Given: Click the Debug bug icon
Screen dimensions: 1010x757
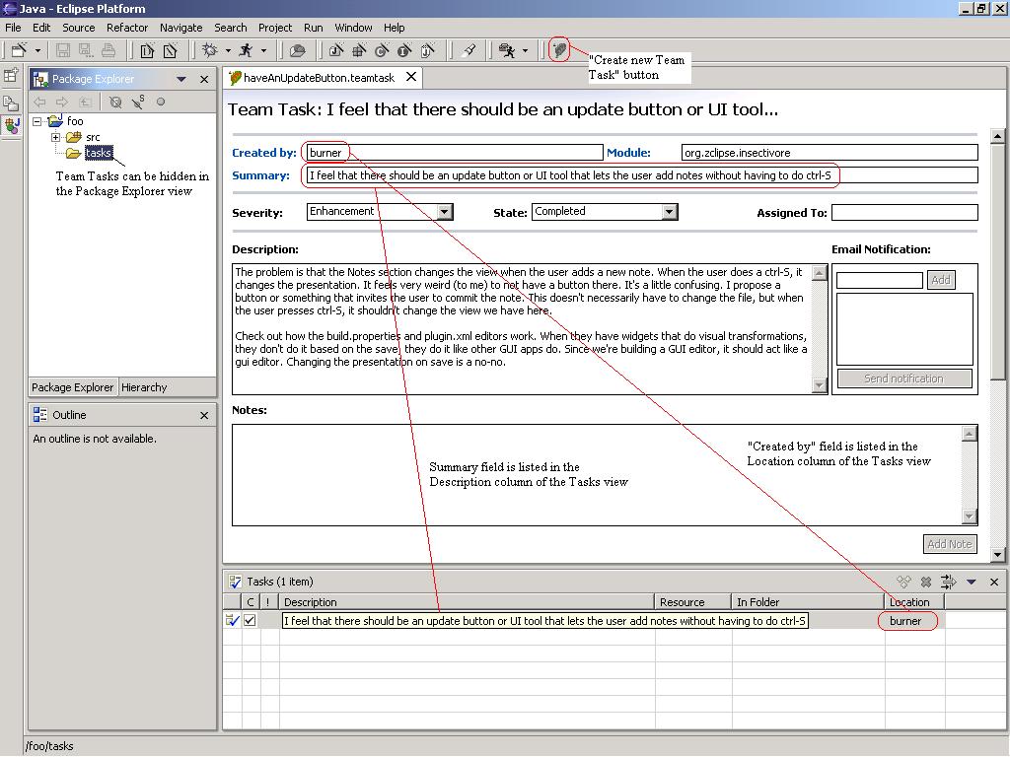Looking at the screenshot, I should coord(210,50).
